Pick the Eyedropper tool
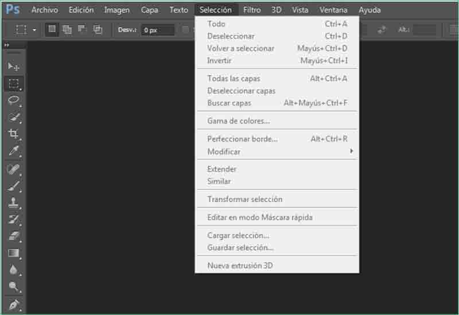Screen dimensions: 459x315 click(x=14, y=151)
